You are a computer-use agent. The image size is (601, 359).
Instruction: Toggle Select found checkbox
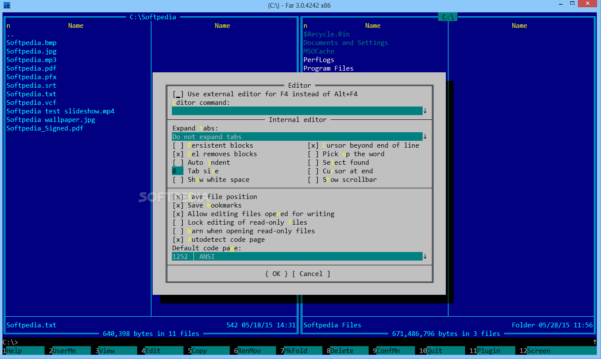(x=313, y=163)
